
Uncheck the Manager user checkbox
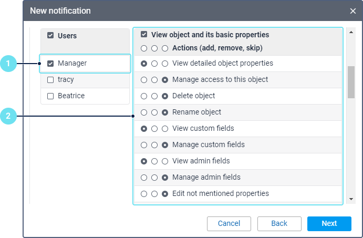pos(50,64)
